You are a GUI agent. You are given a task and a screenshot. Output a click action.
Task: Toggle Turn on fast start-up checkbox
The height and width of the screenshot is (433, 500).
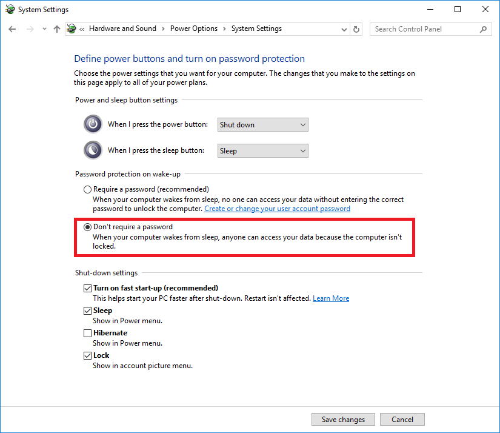(x=87, y=288)
